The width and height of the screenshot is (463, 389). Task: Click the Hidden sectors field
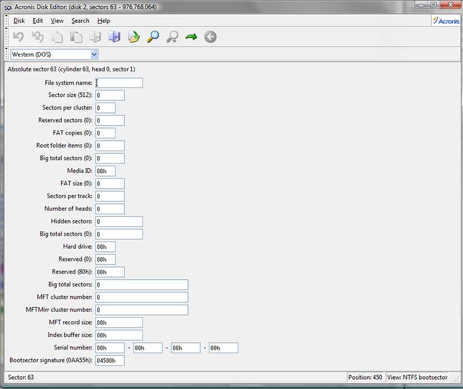[x=119, y=222]
